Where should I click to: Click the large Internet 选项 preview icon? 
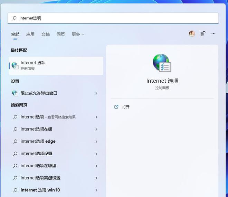pos(162,63)
